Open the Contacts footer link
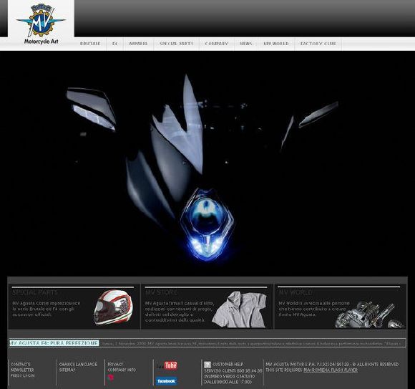 tap(20, 365)
